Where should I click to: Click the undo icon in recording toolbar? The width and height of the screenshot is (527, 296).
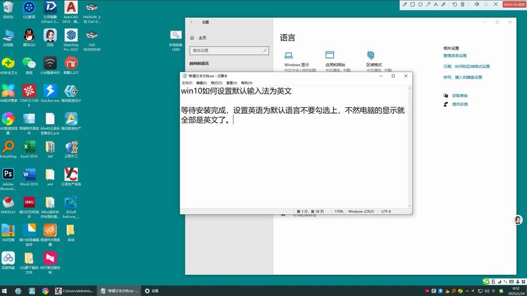pyautogui.click(x=455, y=4)
